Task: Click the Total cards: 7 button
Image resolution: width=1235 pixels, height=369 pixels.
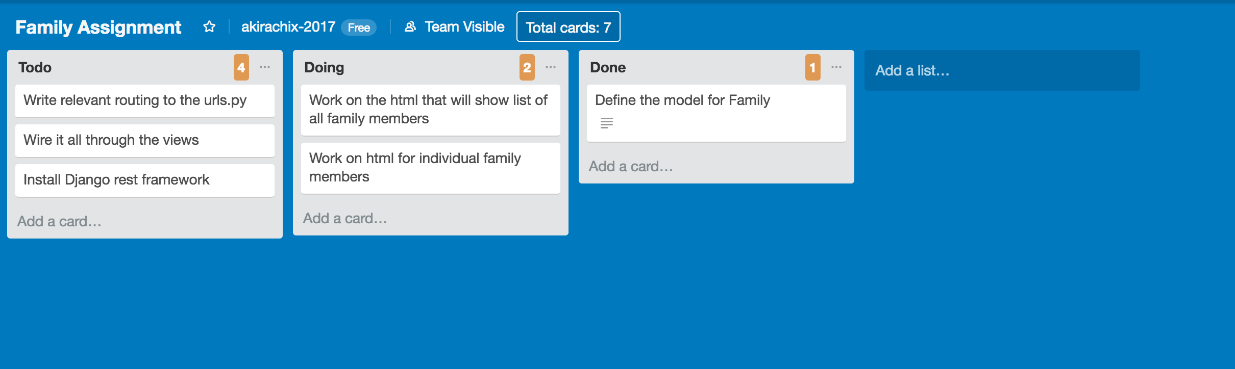Action: [569, 27]
